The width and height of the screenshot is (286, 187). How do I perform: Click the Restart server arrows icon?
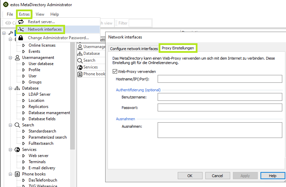[x=21, y=22]
